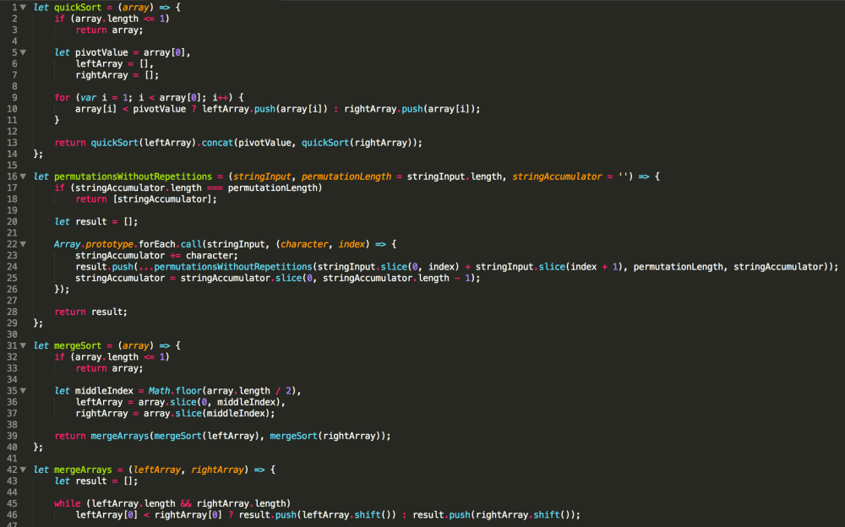Screen dimensions: 845x527
Task: Collapse the quickSort function fold arrow
Action: point(23,8)
